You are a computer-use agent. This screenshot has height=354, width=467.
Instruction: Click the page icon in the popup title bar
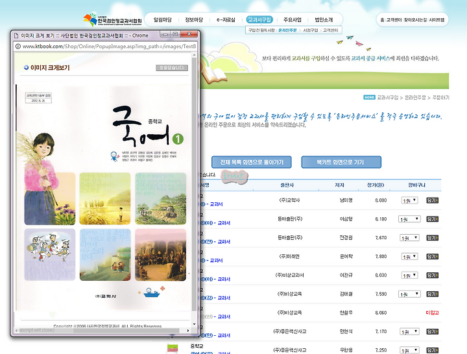16,36
